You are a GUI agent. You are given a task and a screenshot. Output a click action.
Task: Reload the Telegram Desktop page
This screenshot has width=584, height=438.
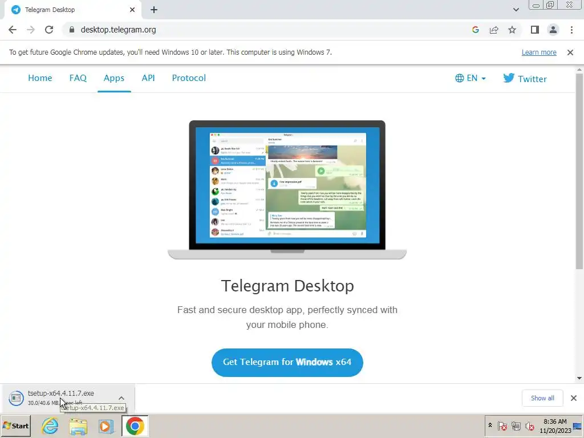click(49, 30)
